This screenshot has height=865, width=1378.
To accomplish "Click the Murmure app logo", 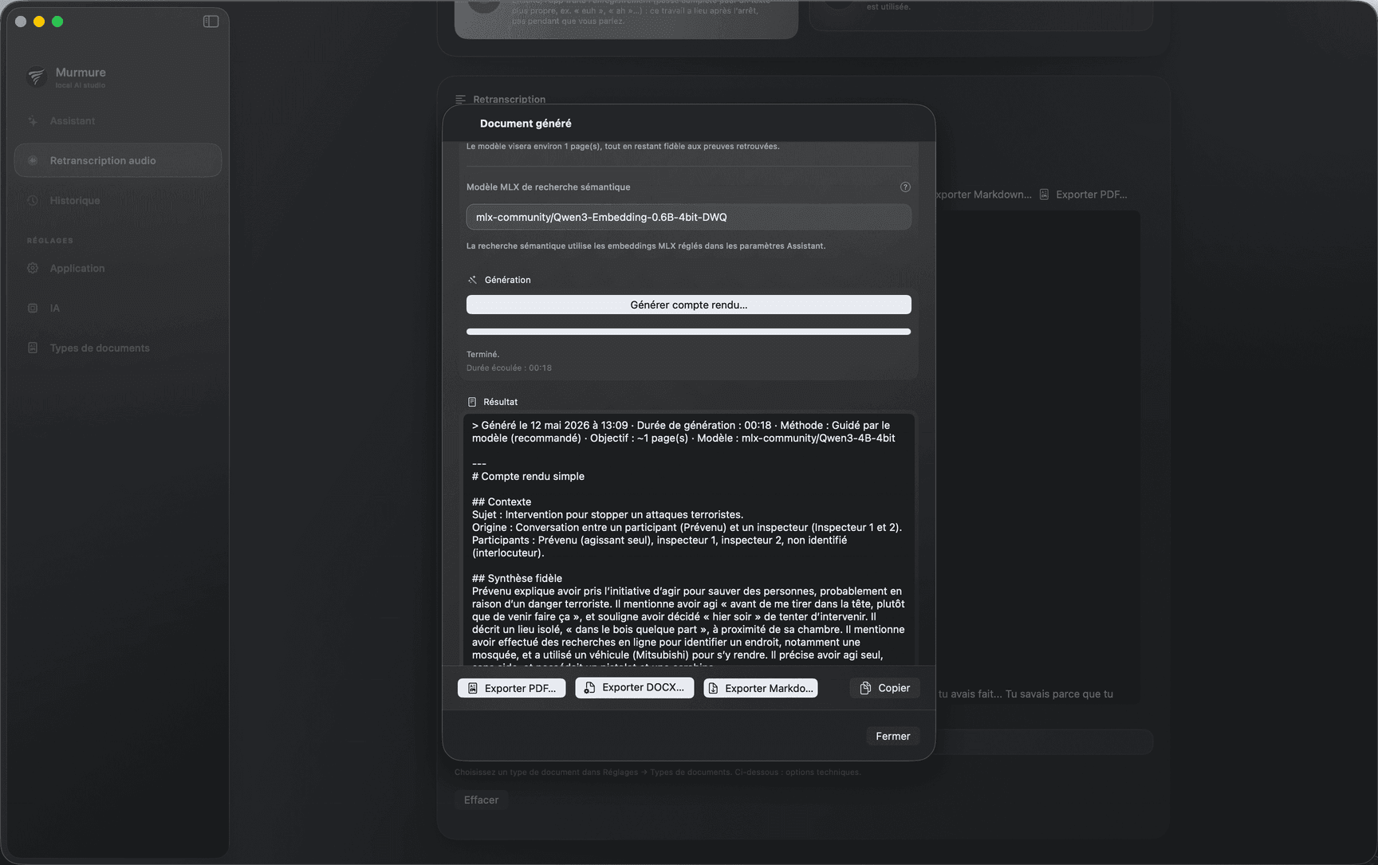I will pyautogui.click(x=37, y=77).
